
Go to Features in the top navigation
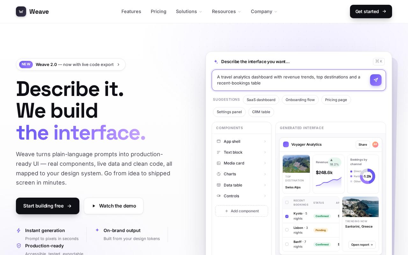click(x=131, y=11)
